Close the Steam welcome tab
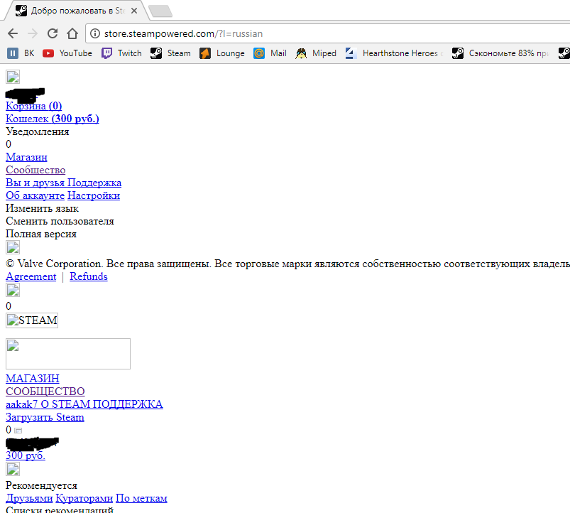The width and height of the screenshot is (570, 513). tap(134, 11)
